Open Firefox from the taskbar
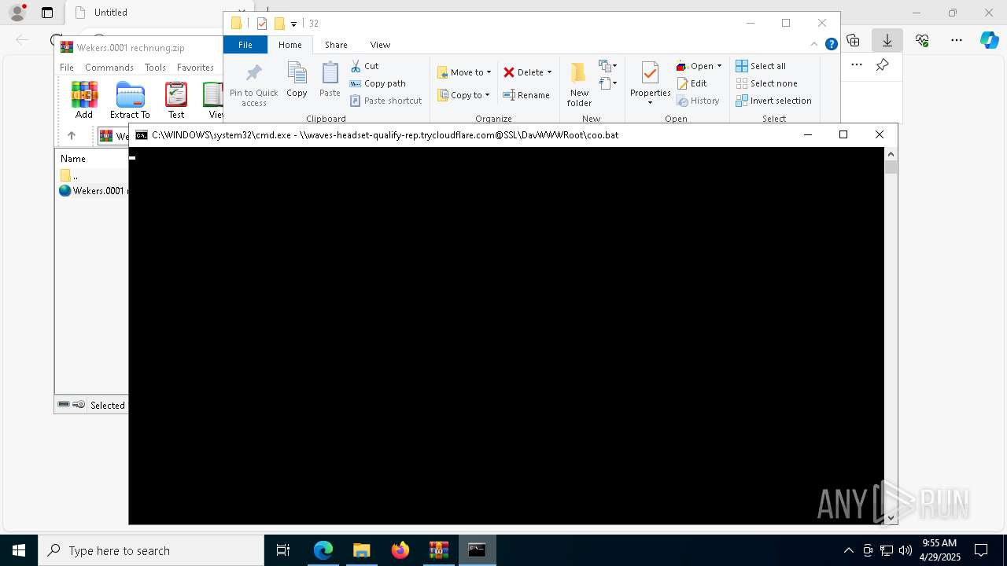The height and width of the screenshot is (566, 1007). (400, 550)
